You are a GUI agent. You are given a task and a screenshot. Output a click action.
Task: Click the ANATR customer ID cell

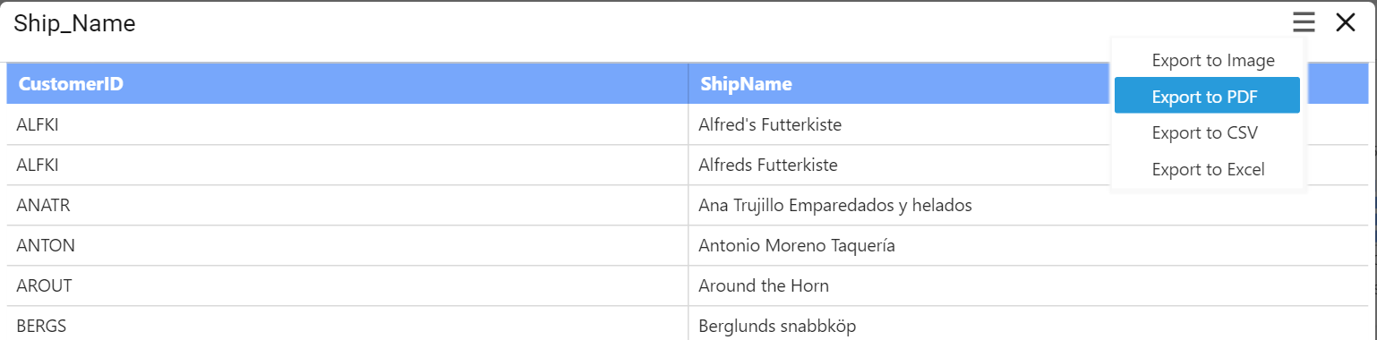pyautogui.click(x=347, y=206)
